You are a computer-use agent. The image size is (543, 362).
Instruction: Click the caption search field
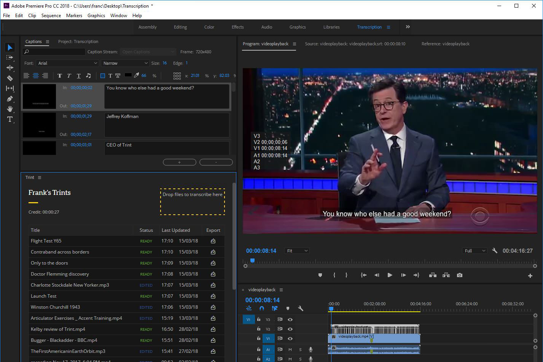coord(54,52)
